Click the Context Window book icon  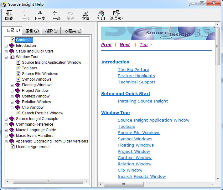(x=18, y=96)
